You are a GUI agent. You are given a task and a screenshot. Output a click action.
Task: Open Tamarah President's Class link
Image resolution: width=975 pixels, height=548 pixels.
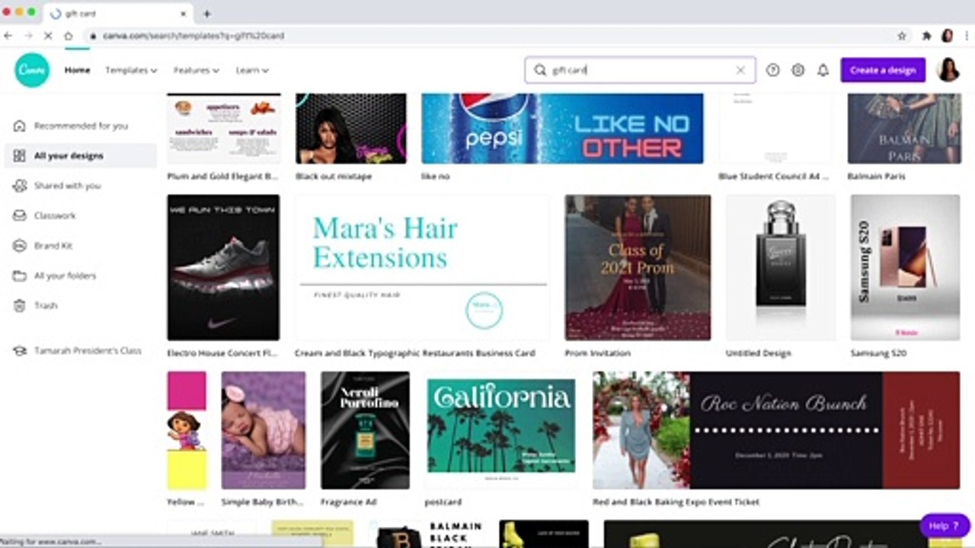click(88, 351)
